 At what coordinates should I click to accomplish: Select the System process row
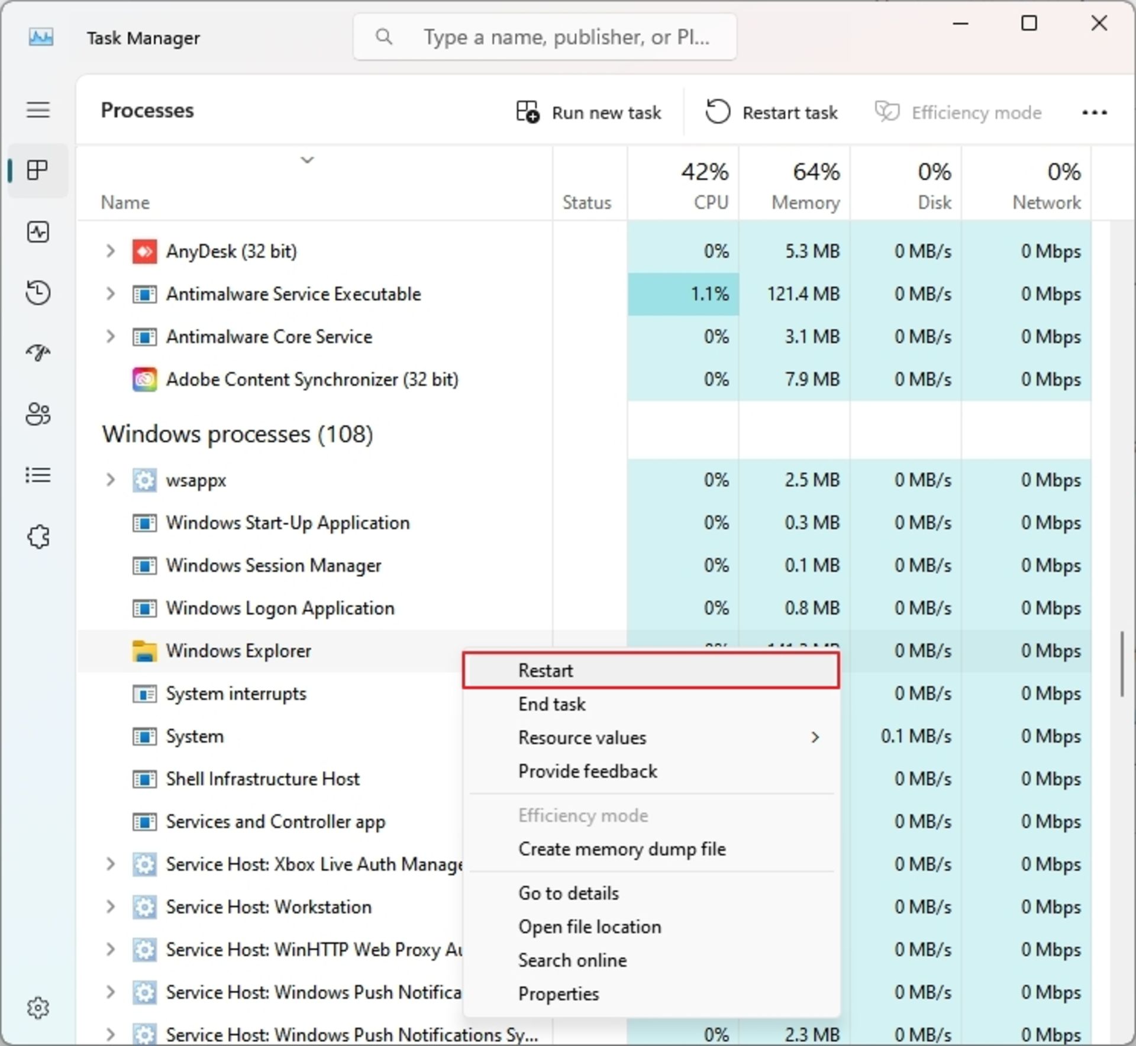click(x=270, y=736)
